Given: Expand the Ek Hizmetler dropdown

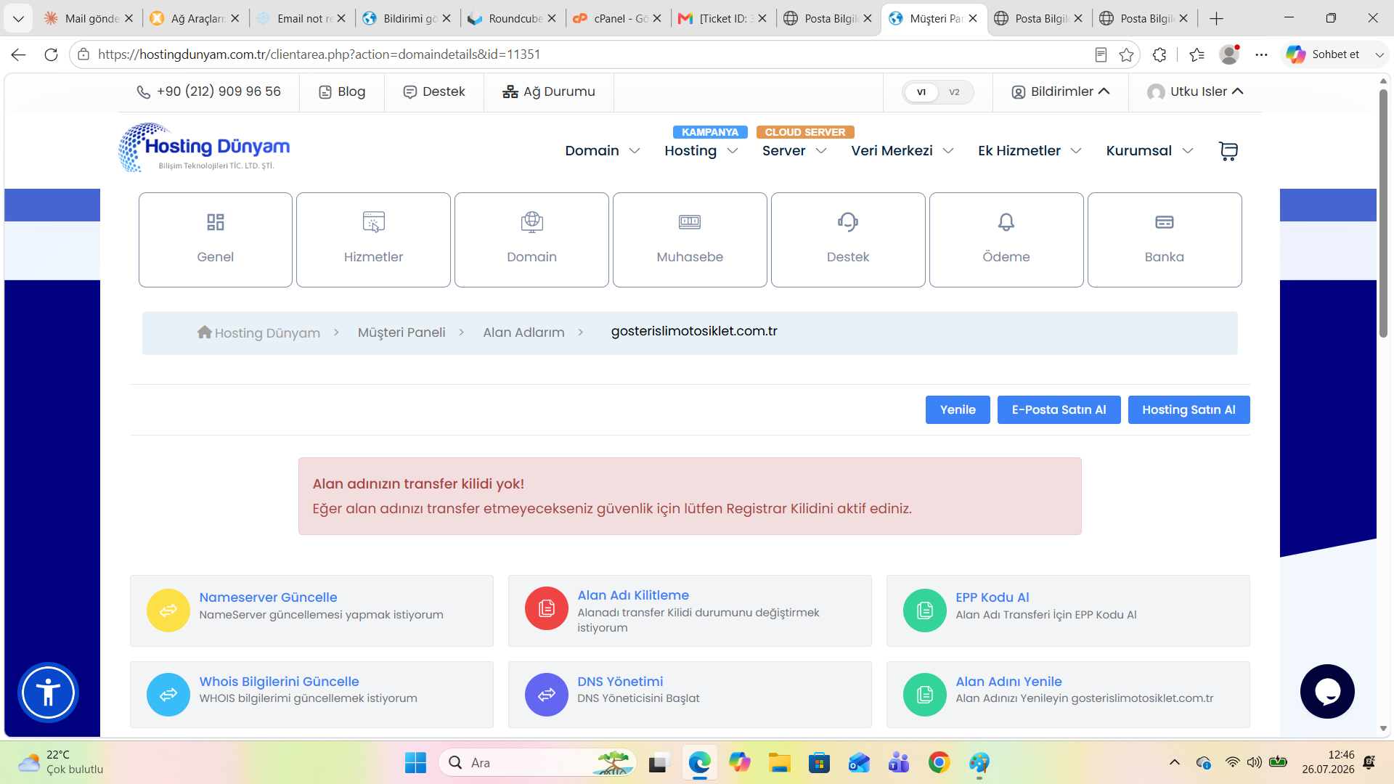Looking at the screenshot, I should (x=1030, y=151).
